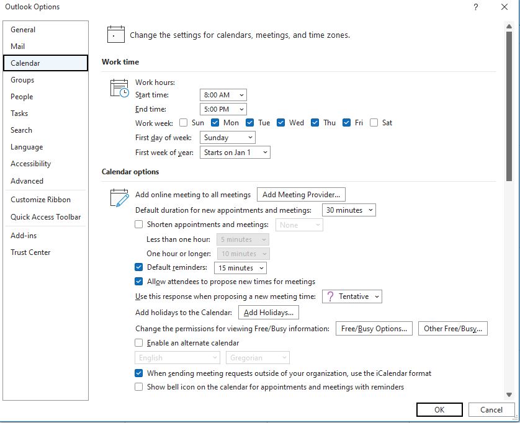Select the Calendar options category
520x423 pixels.
pos(45,63)
